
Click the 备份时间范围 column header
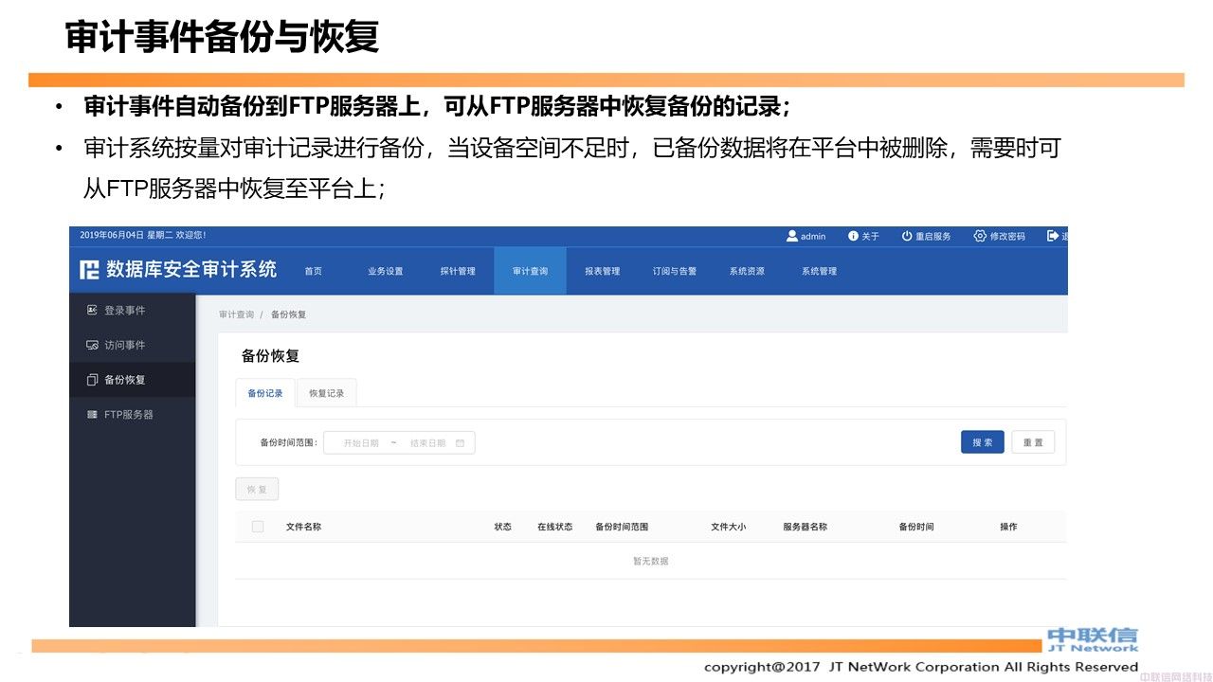click(x=622, y=527)
